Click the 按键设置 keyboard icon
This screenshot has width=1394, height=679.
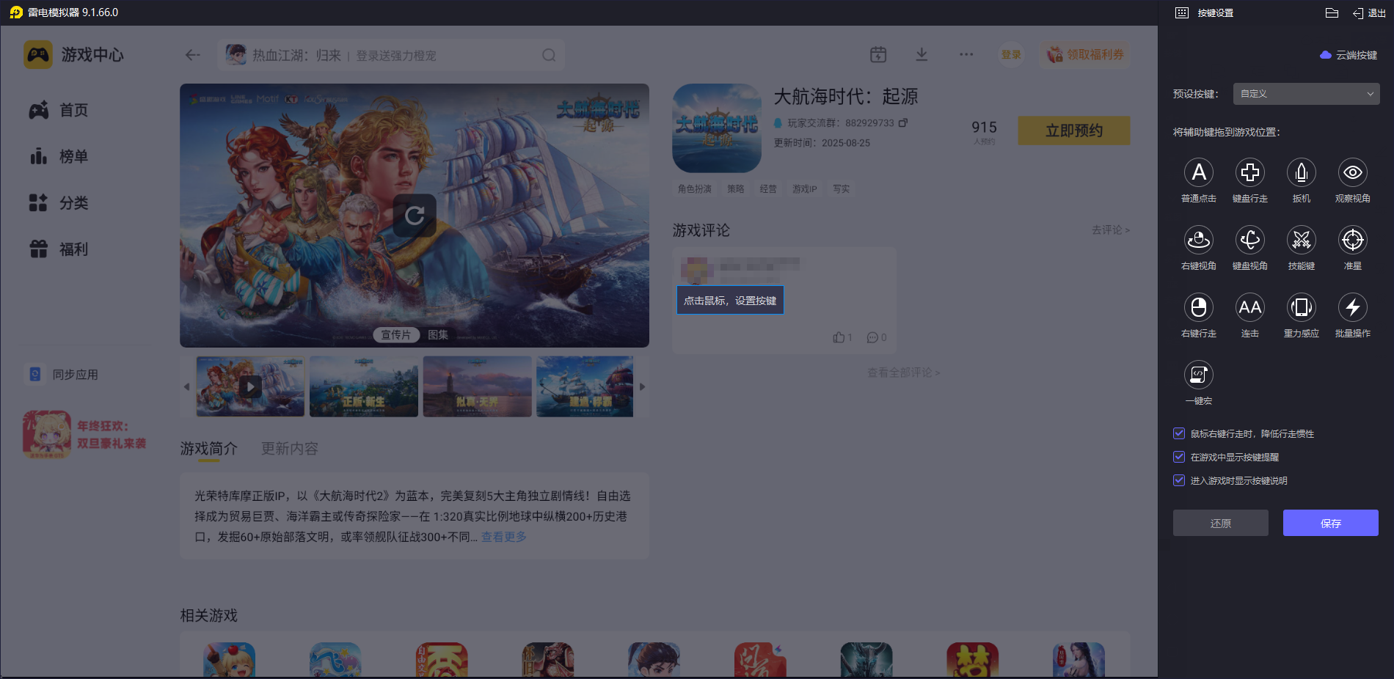coord(1182,12)
